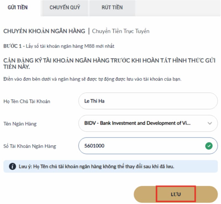Click the CẦN ĐĂNG KÝ TÀI KHOẢN warning heading

tap(109, 64)
